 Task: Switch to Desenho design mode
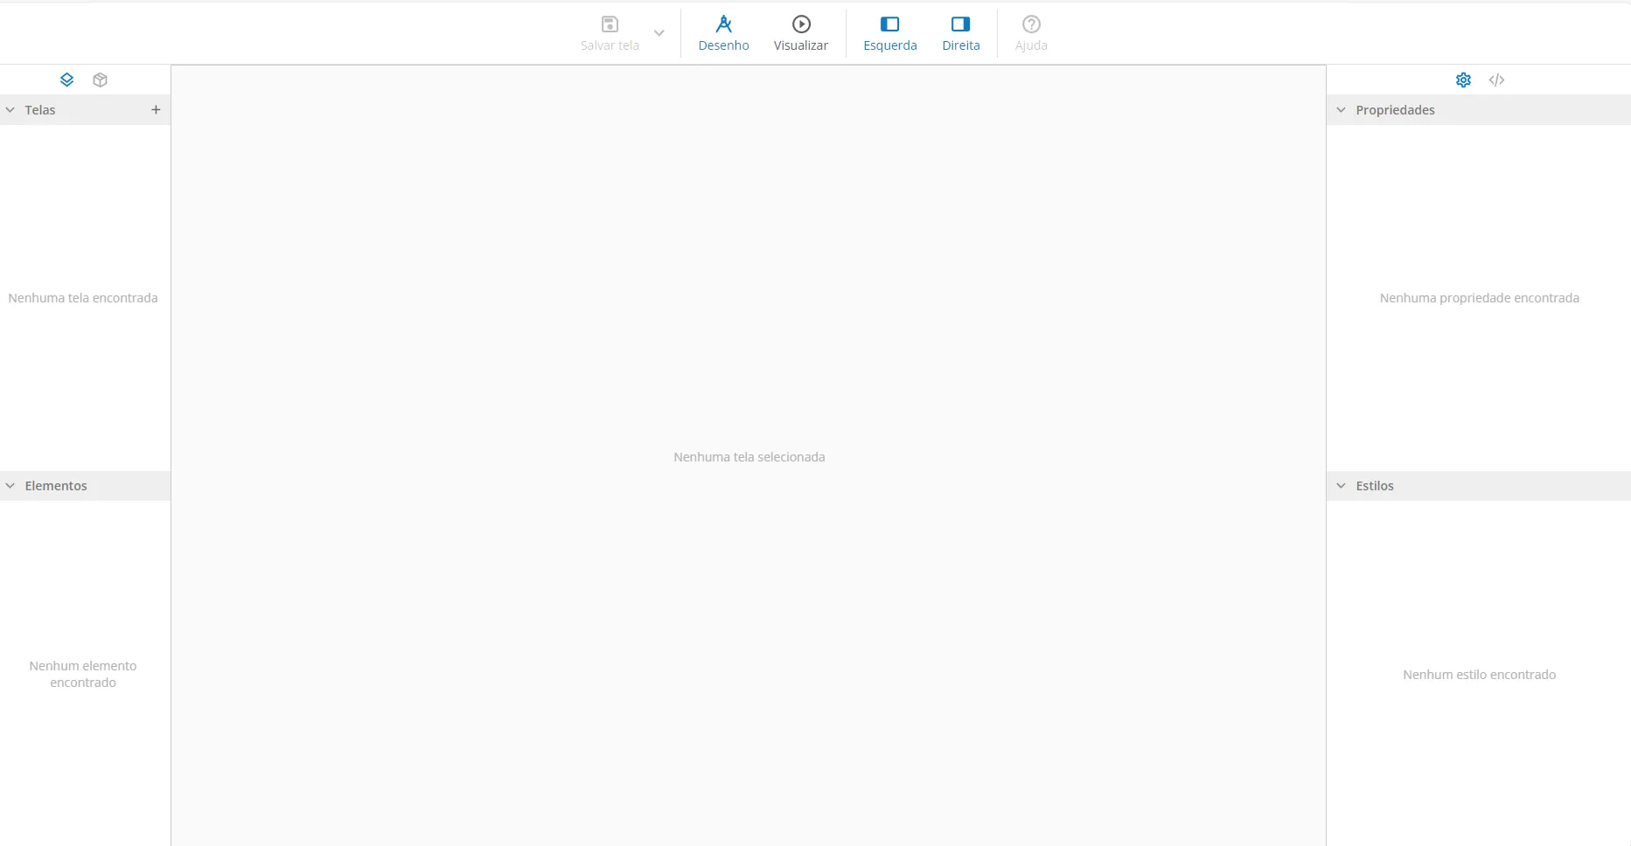tap(723, 33)
